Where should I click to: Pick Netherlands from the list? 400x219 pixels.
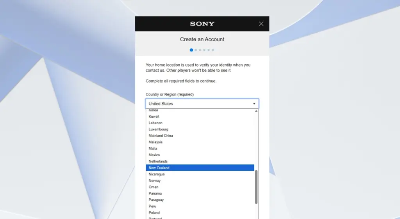point(200,161)
